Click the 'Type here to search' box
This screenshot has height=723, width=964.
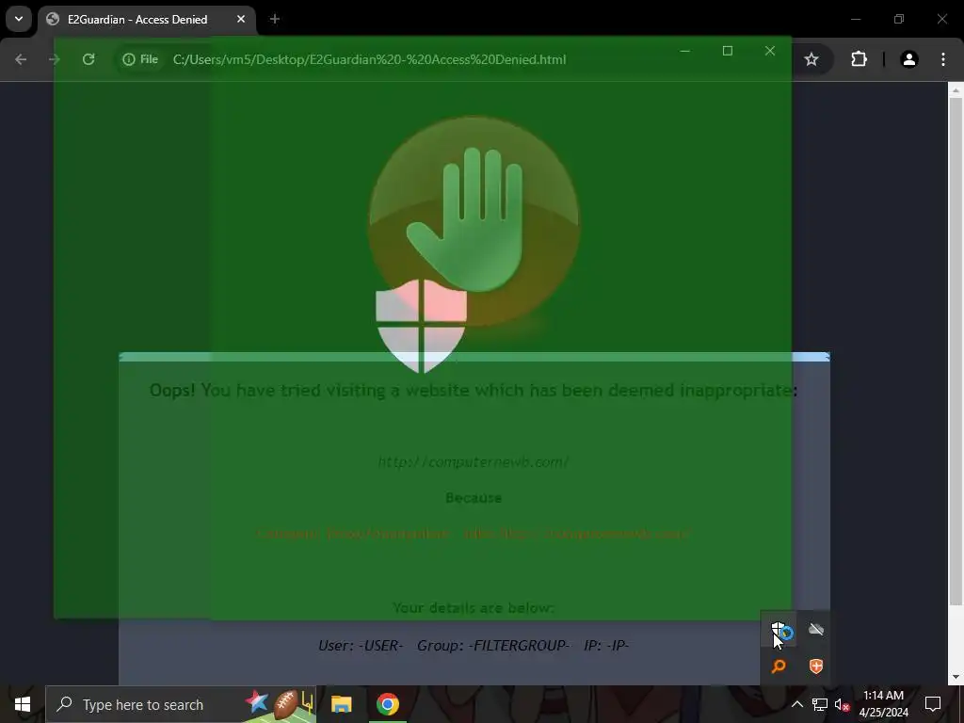coord(181,704)
